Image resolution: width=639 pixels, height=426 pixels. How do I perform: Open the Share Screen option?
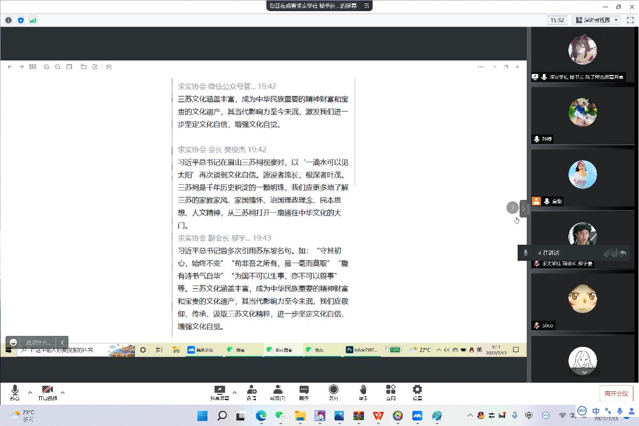220,392
